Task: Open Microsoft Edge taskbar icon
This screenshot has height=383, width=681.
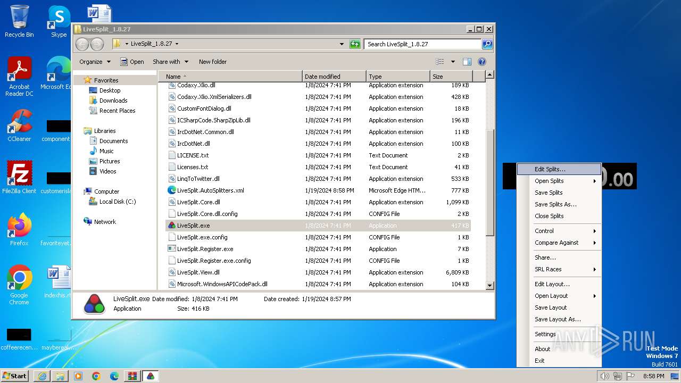Action: pyautogui.click(x=114, y=376)
